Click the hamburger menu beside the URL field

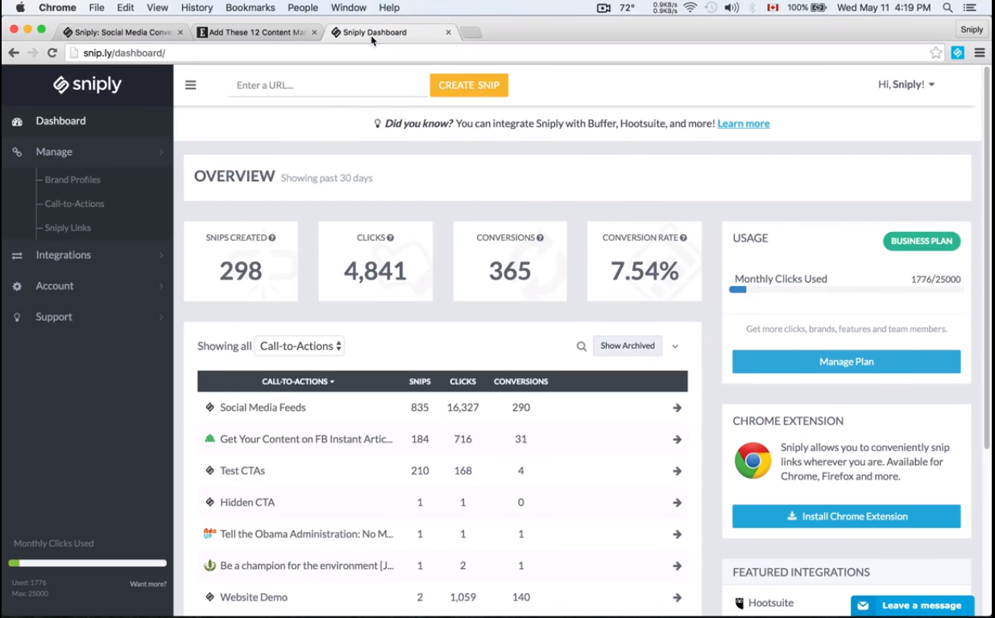click(190, 85)
